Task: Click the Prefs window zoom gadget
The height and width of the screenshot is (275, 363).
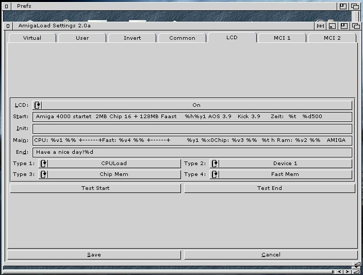Action: pos(343,6)
